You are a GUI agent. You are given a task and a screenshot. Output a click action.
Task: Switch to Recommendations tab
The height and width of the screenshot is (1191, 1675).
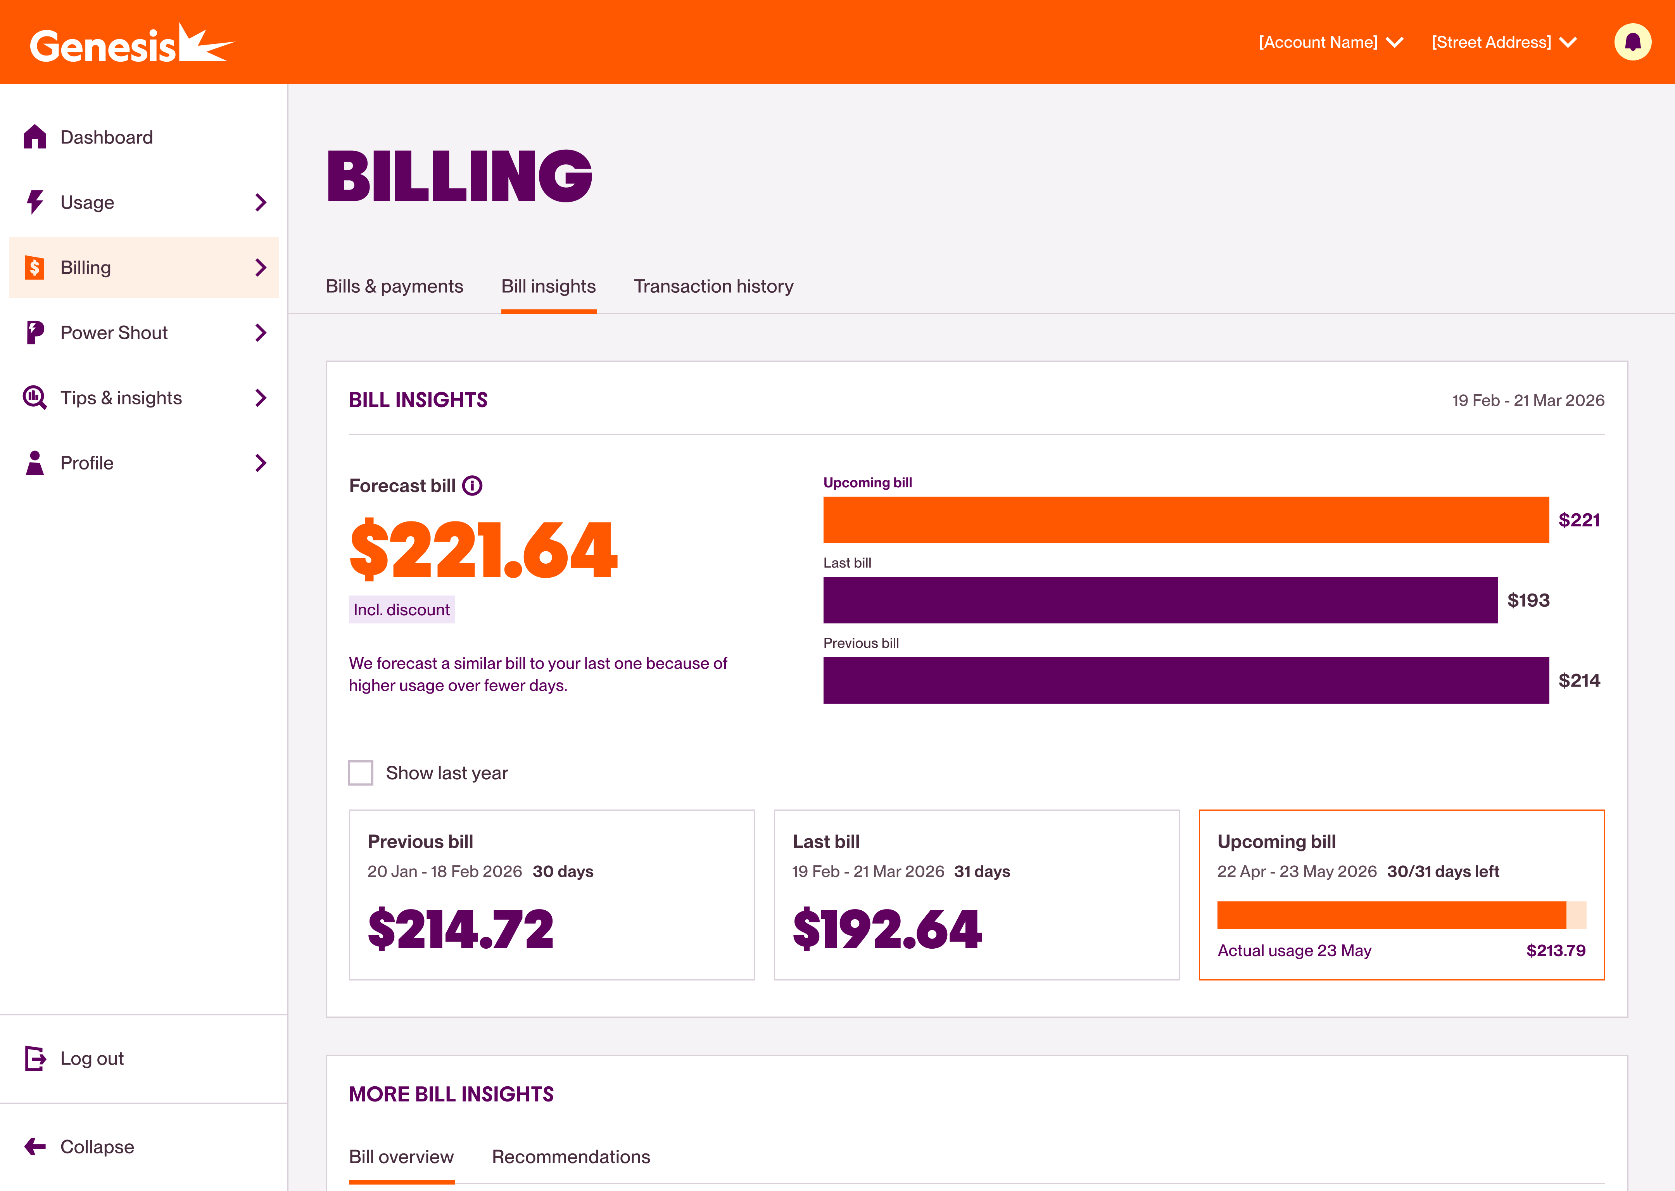[x=571, y=1156]
